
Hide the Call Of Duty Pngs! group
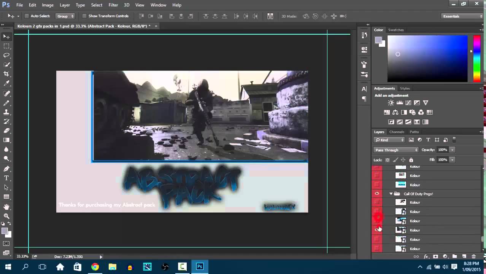coord(377,194)
